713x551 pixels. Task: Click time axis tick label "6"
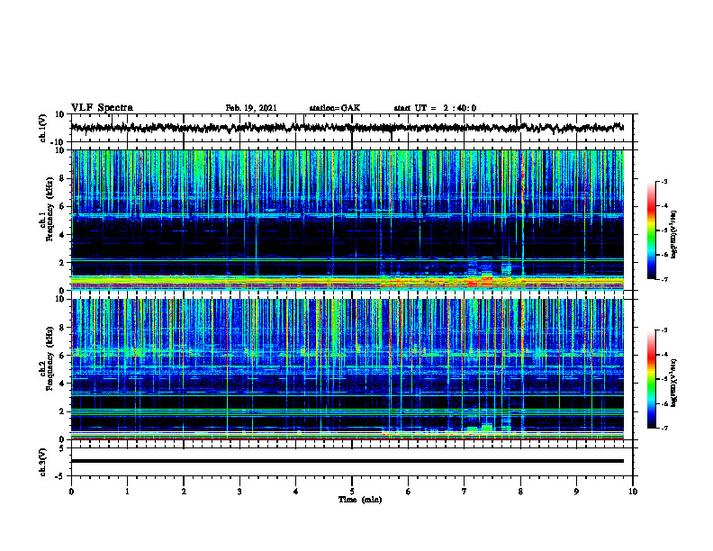pos(409,492)
